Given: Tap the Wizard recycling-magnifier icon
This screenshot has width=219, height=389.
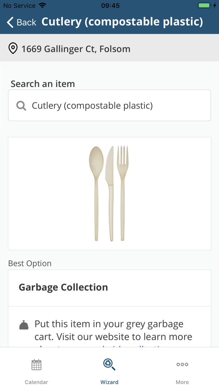Looking at the screenshot, I should tap(109, 364).
